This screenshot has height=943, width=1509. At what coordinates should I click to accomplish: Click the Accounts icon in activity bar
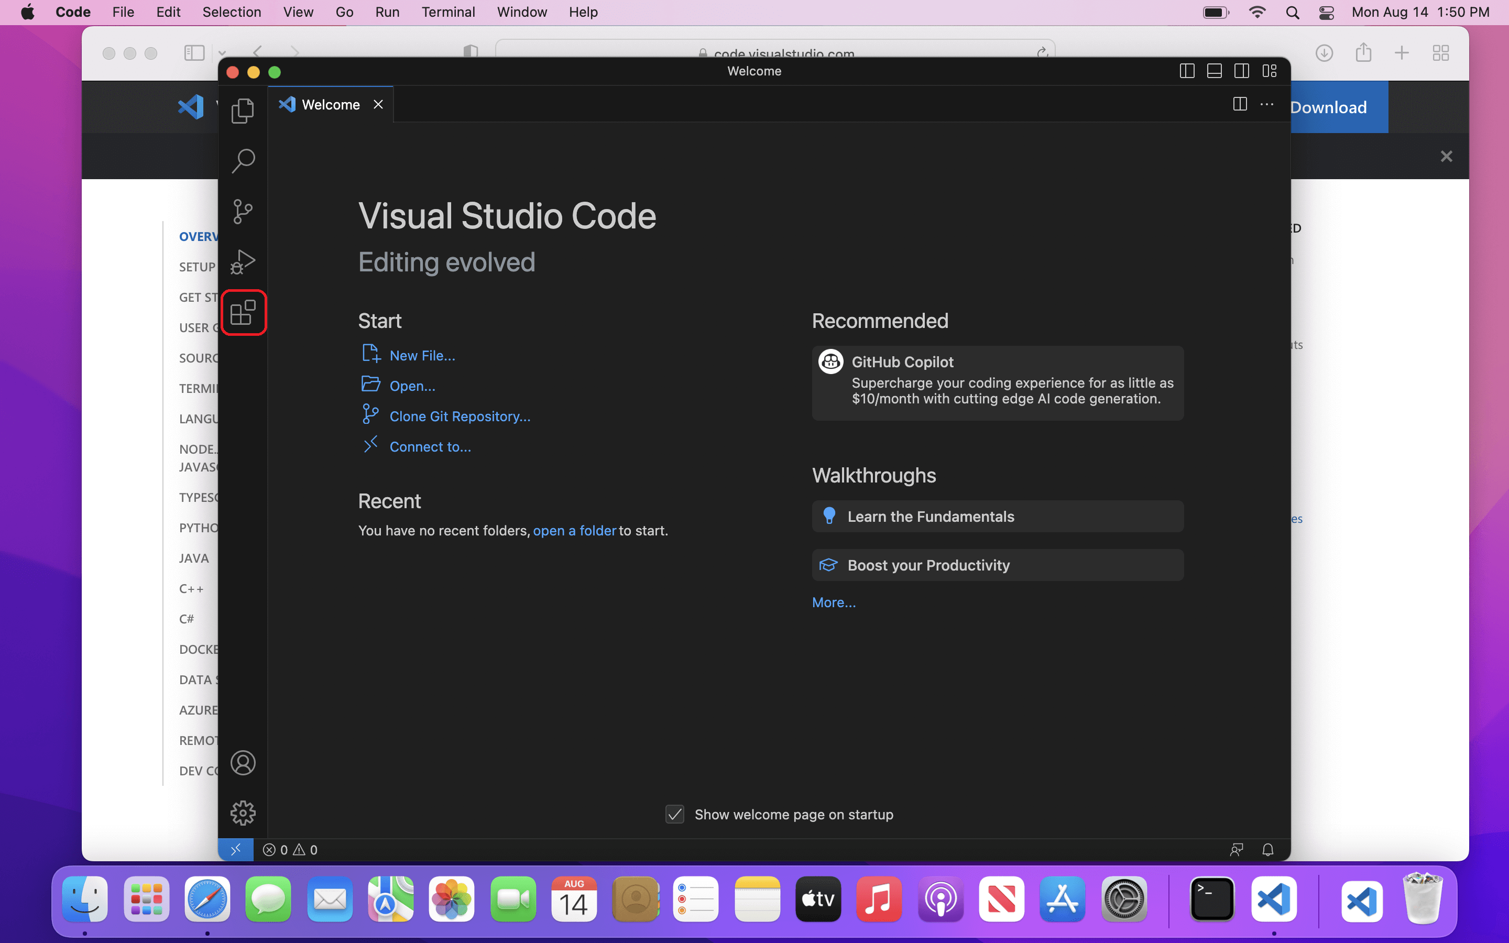coord(243,763)
